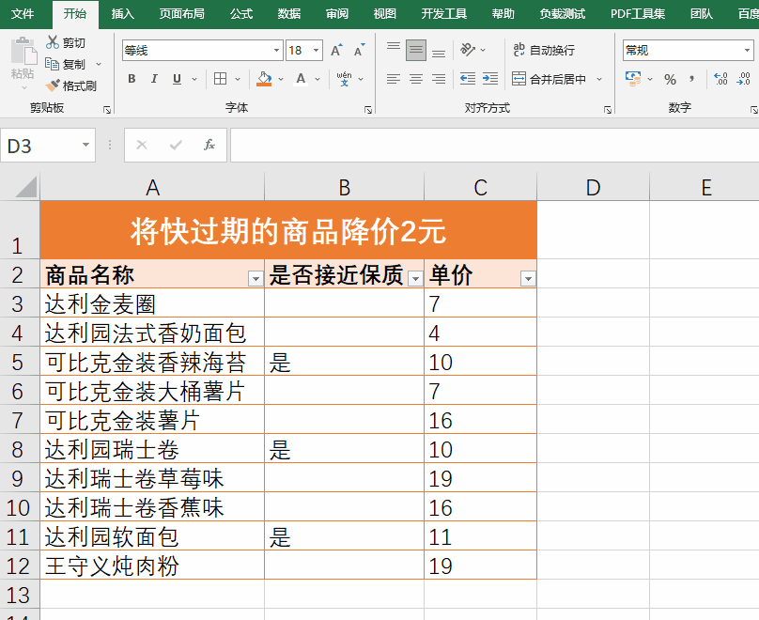Image resolution: width=759 pixels, height=620 pixels.
Task: Decrease decimal places
Action: point(743,78)
